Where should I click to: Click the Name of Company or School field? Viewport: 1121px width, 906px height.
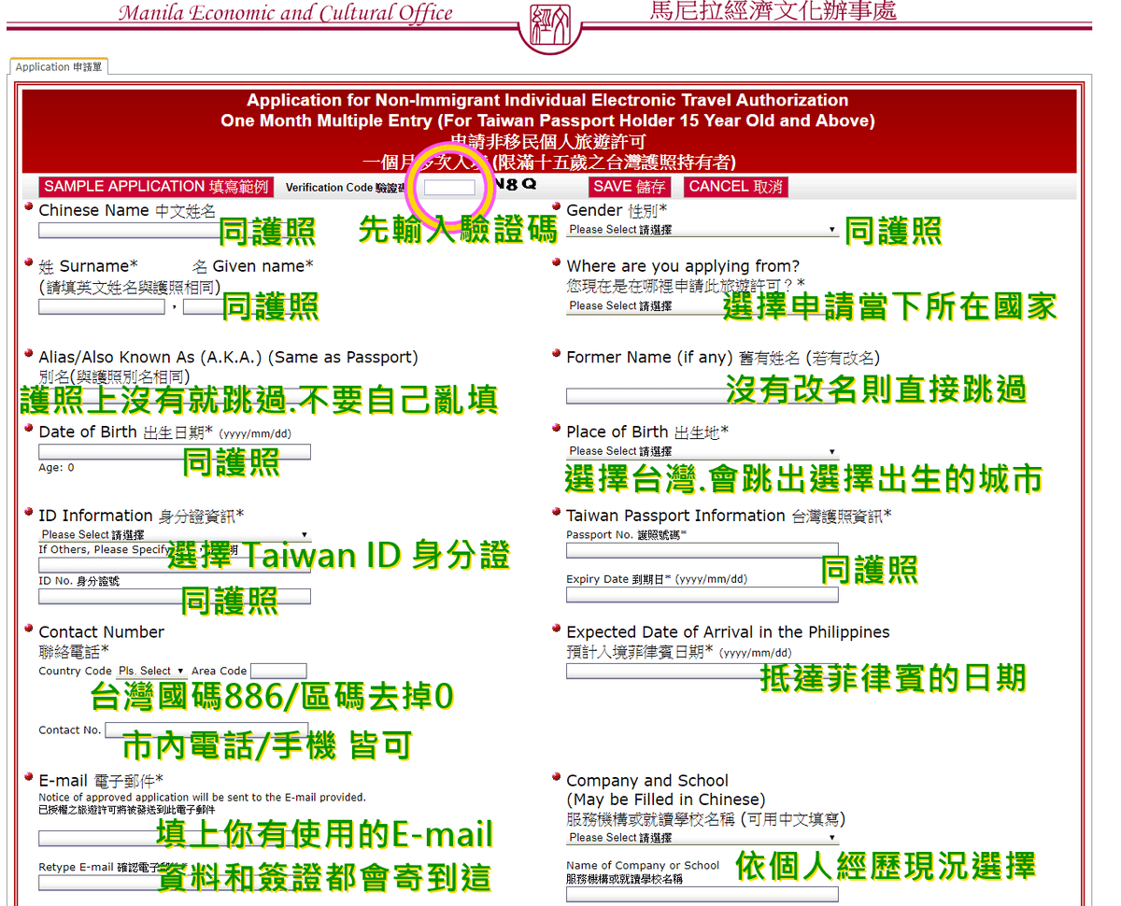pos(702,894)
